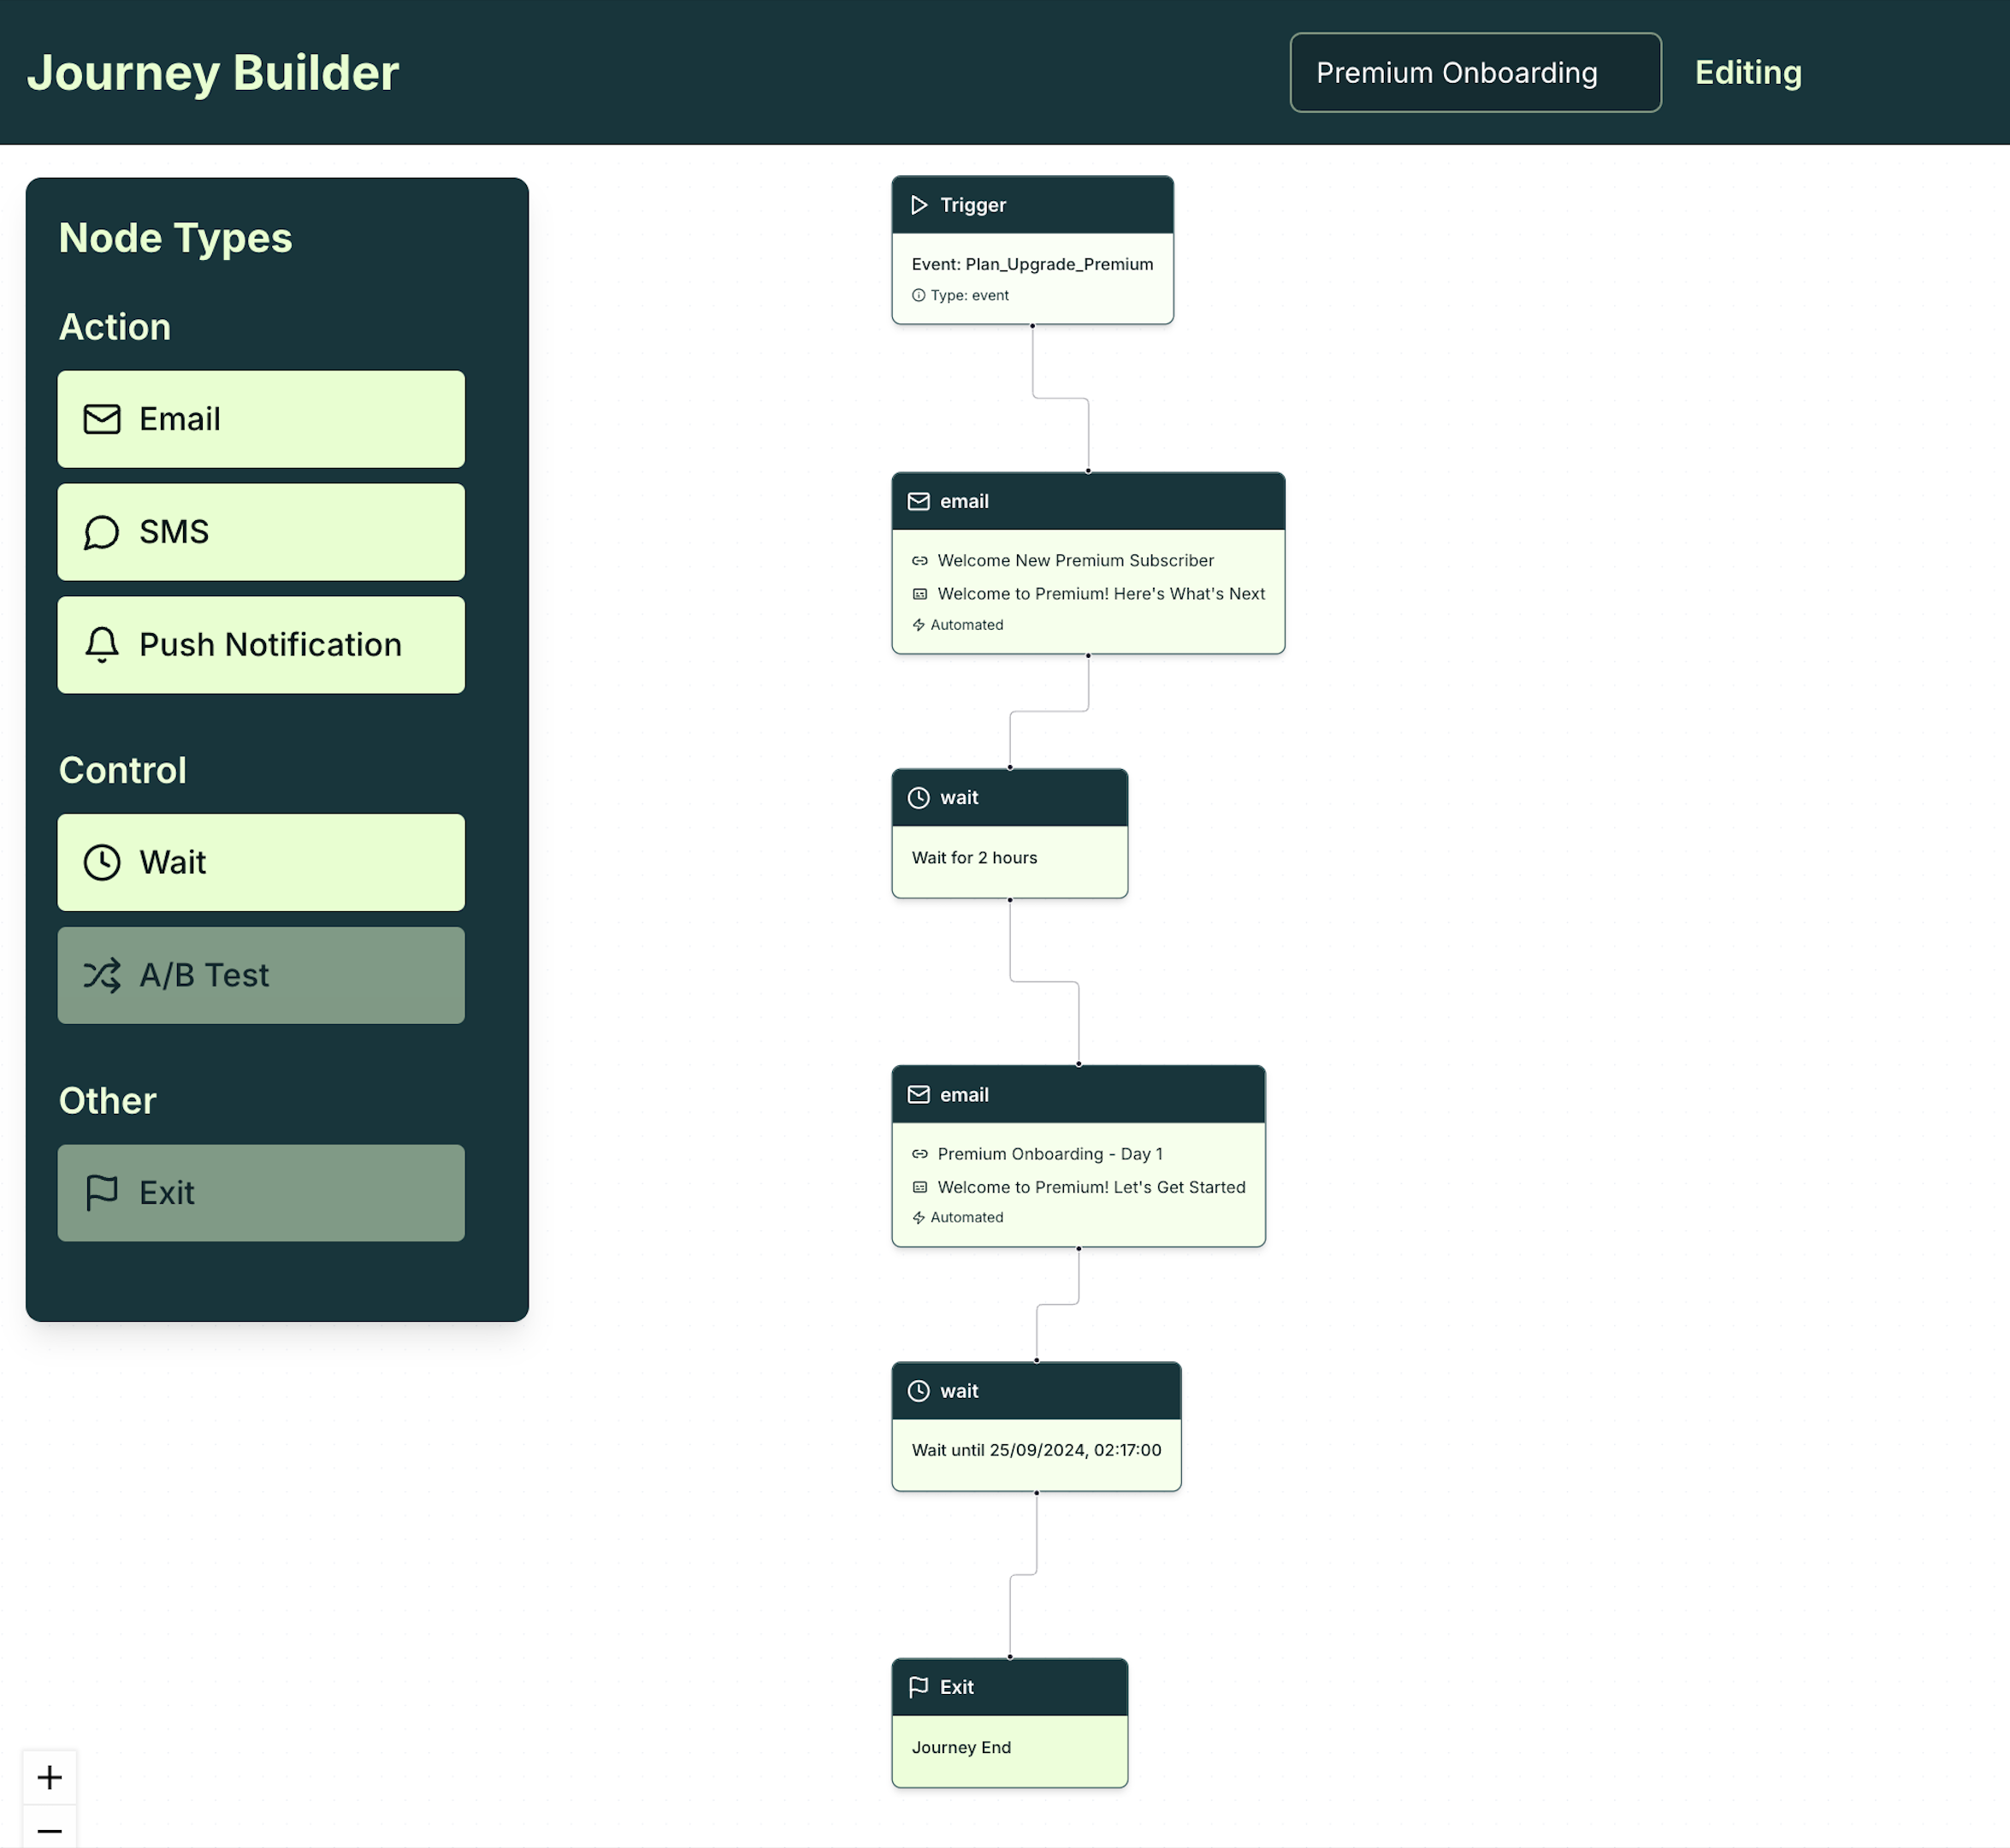Image resolution: width=2010 pixels, height=1848 pixels.
Task: Click the Exit node type icon
Action: (x=102, y=1193)
